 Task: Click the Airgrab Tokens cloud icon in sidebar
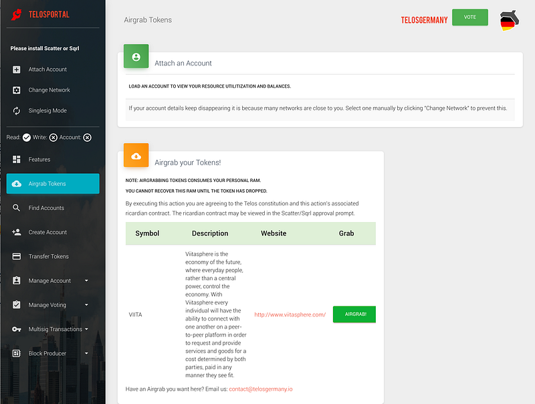pos(16,183)
